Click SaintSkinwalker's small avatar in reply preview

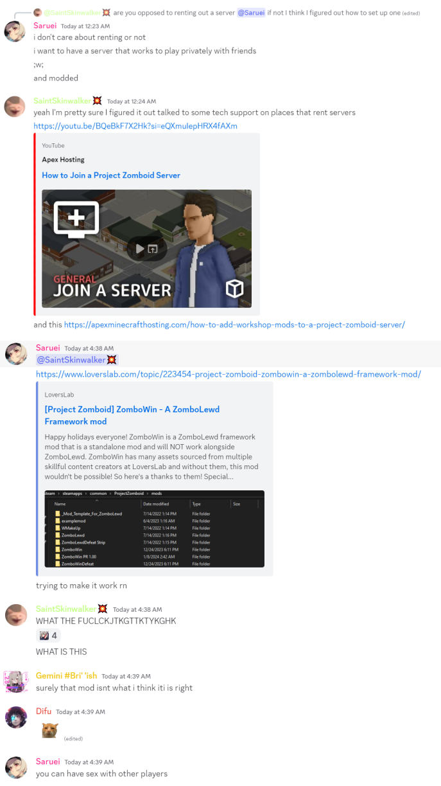tap(38, 12)
